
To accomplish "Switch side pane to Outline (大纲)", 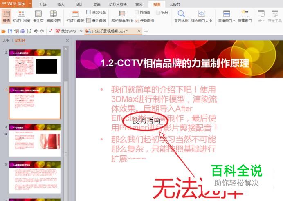I will [6, 40].
